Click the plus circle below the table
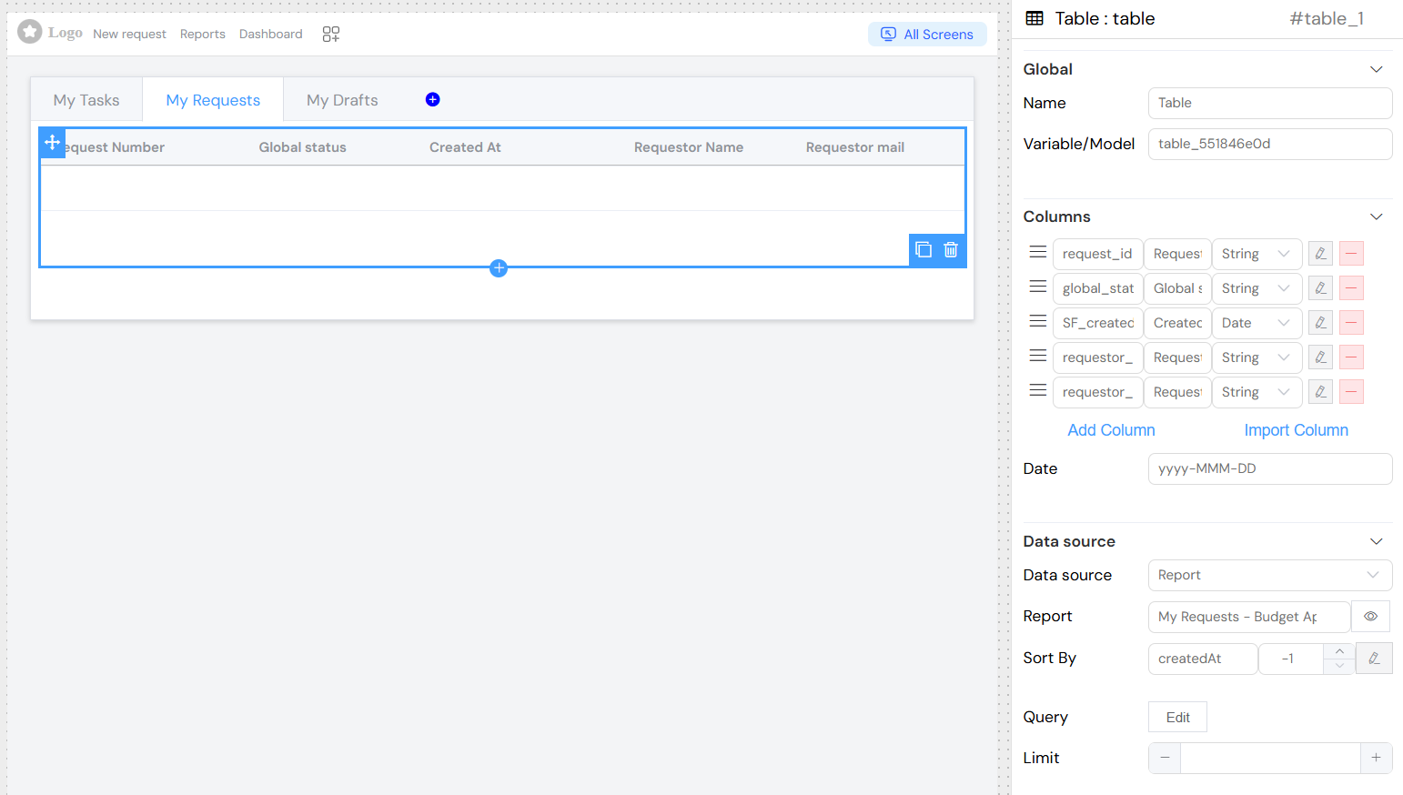The width and height of the screenshot is (1403, 795). click(499, 268)
